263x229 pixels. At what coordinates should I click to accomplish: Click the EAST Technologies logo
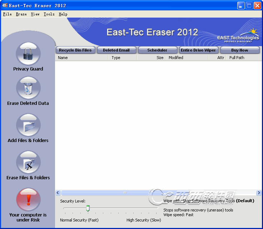[238, 36]
